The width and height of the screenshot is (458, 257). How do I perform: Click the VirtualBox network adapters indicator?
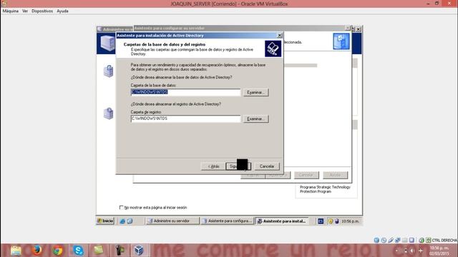[x=398, y=240]
